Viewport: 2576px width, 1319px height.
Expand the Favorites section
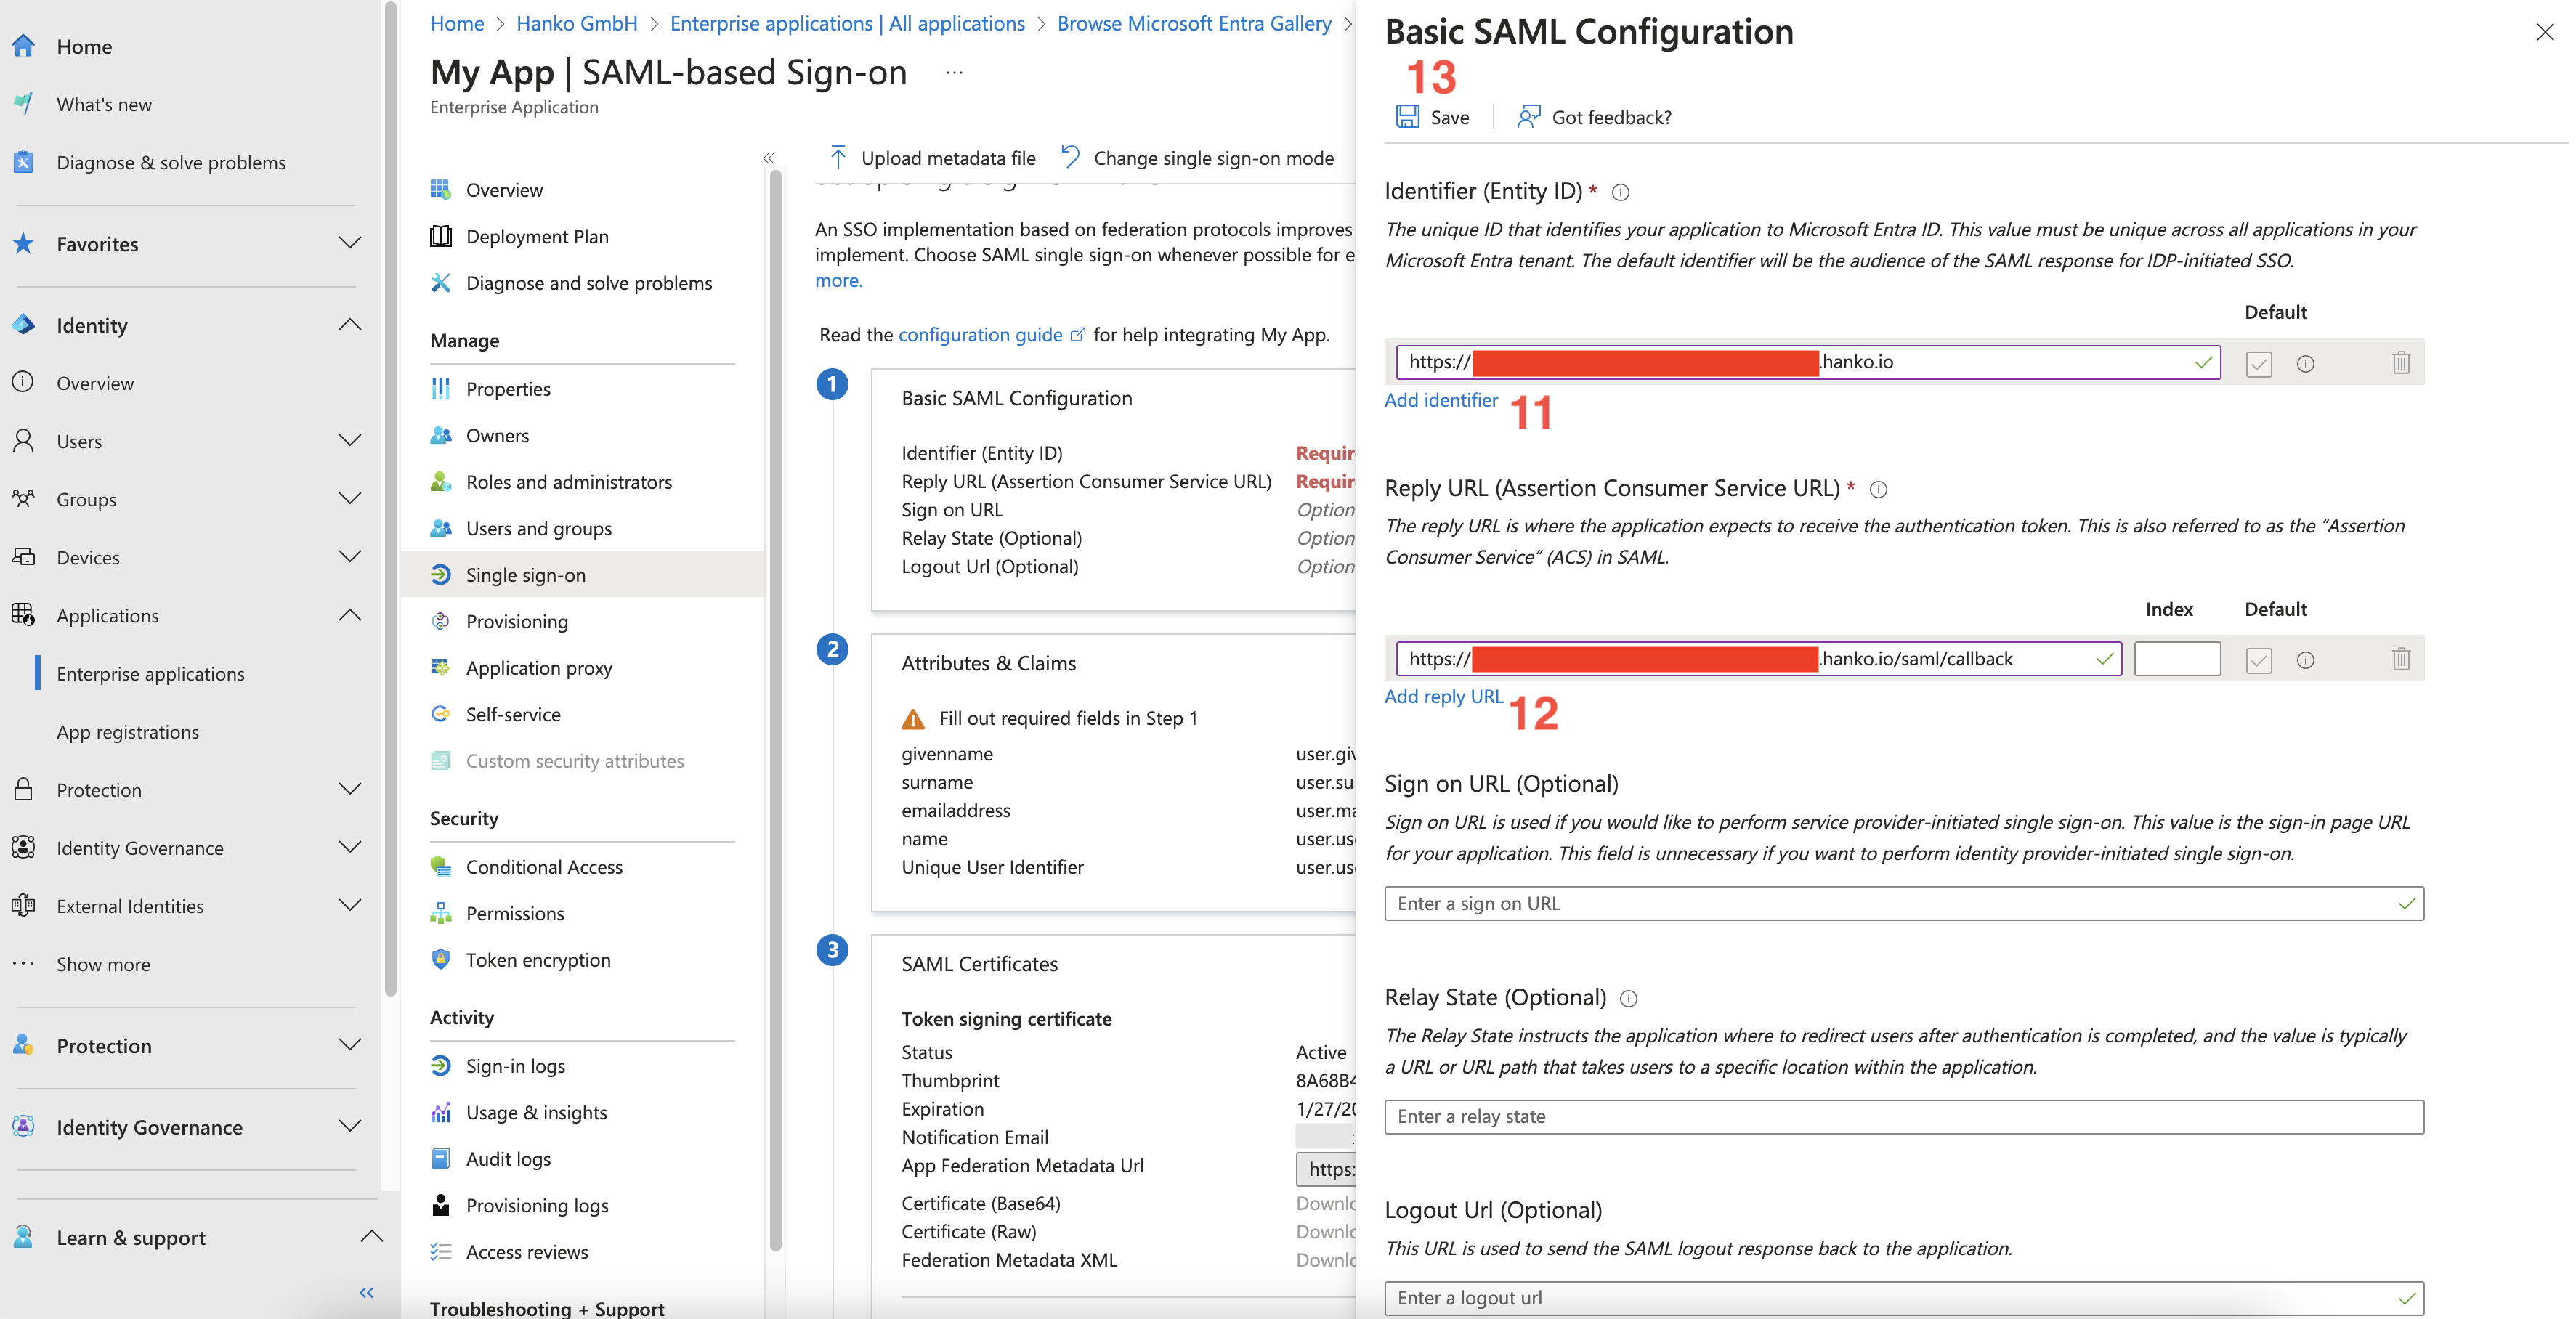click(349, 243)
